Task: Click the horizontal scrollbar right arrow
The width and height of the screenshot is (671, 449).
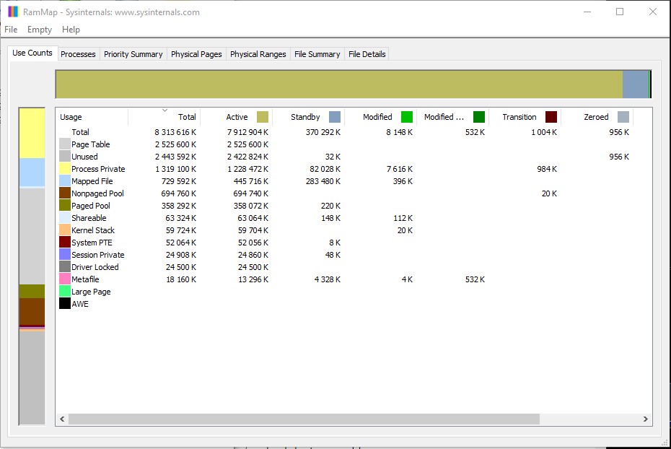Action: click(x=645, y=419)
